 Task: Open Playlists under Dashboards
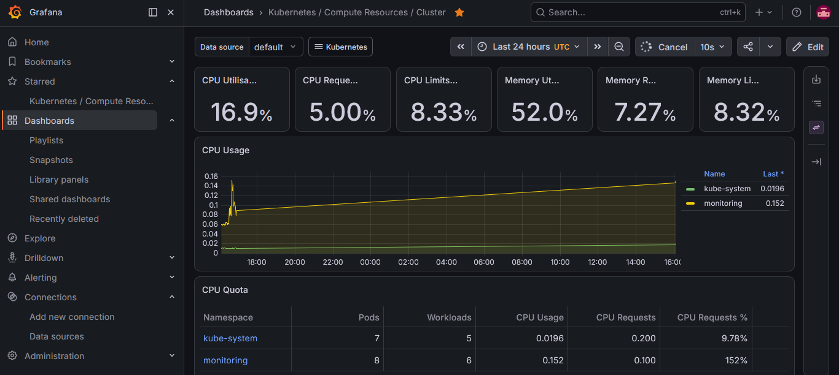click(x=46, y=140)
